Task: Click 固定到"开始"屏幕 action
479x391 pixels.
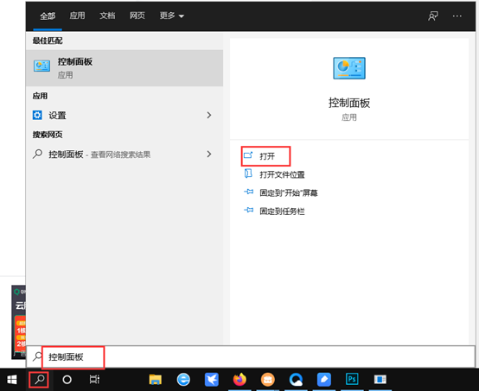Action: (289, 192)
